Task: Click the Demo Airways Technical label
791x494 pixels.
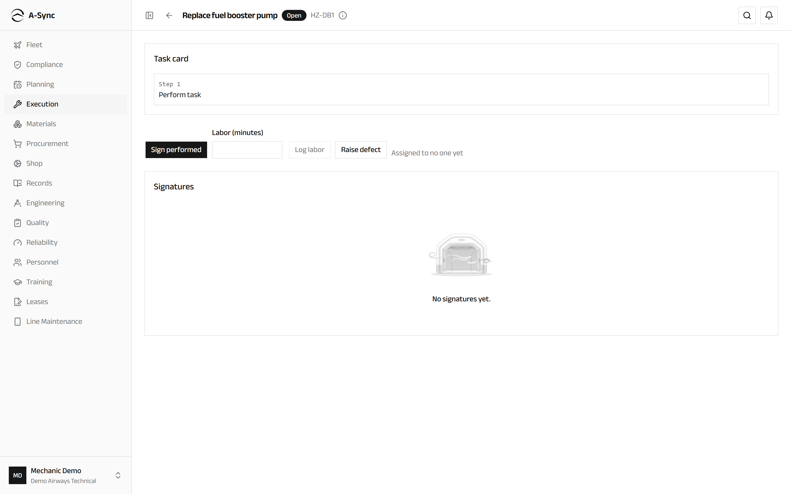Action: click(63, 481)
